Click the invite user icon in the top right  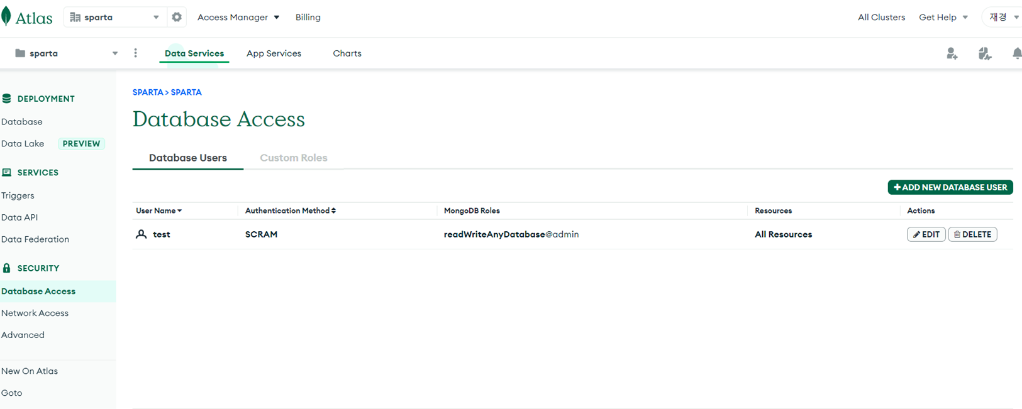click(x=952, y=53)
